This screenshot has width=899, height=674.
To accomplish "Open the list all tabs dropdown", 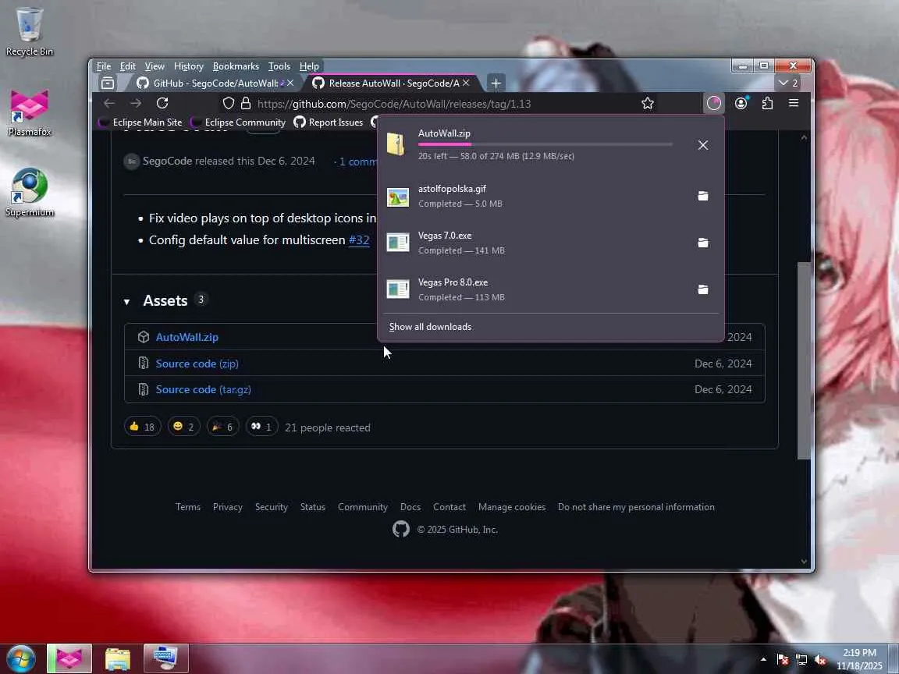I will pos(788,83).
